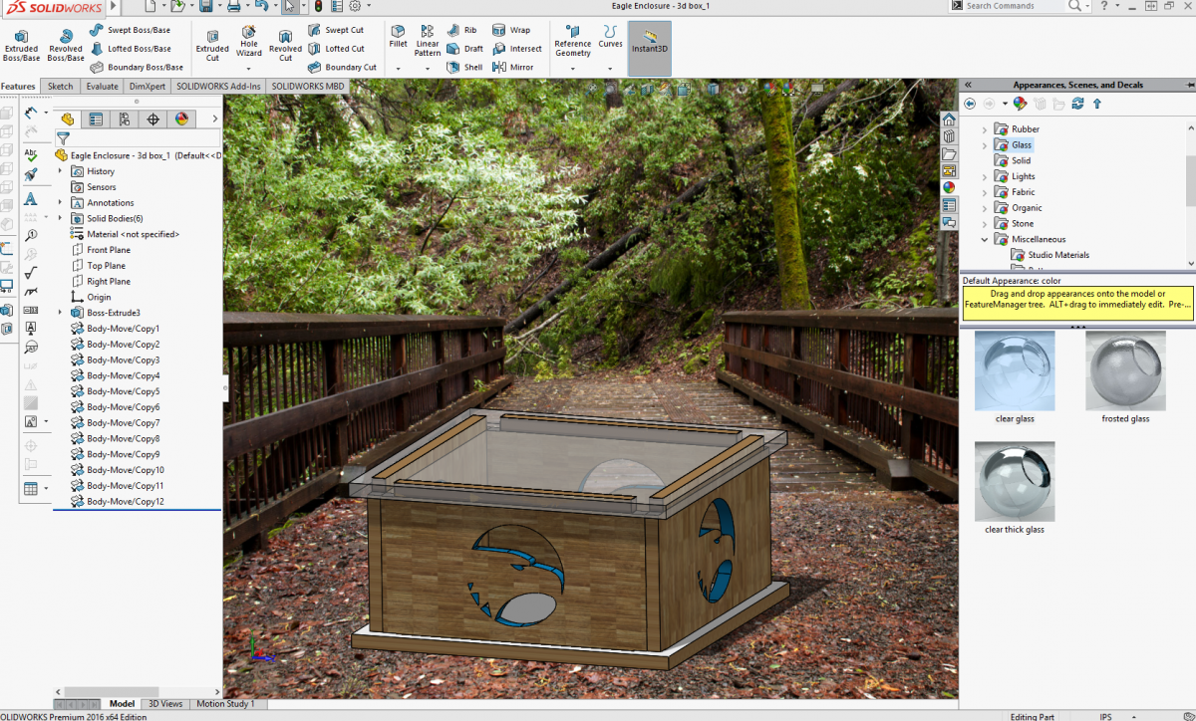Viewport: 1196px width, 721px height.
Task: Select the Swept Cut tool
Action: point(336,30)
